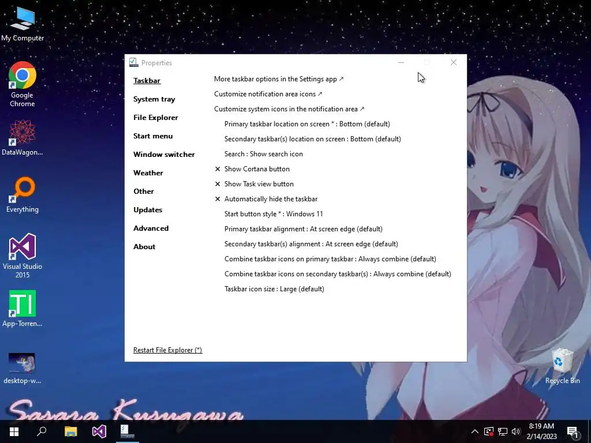This screenshot has height=443, width=591.
Task: Open the Advanced section
Action: (x=151, y=228)
